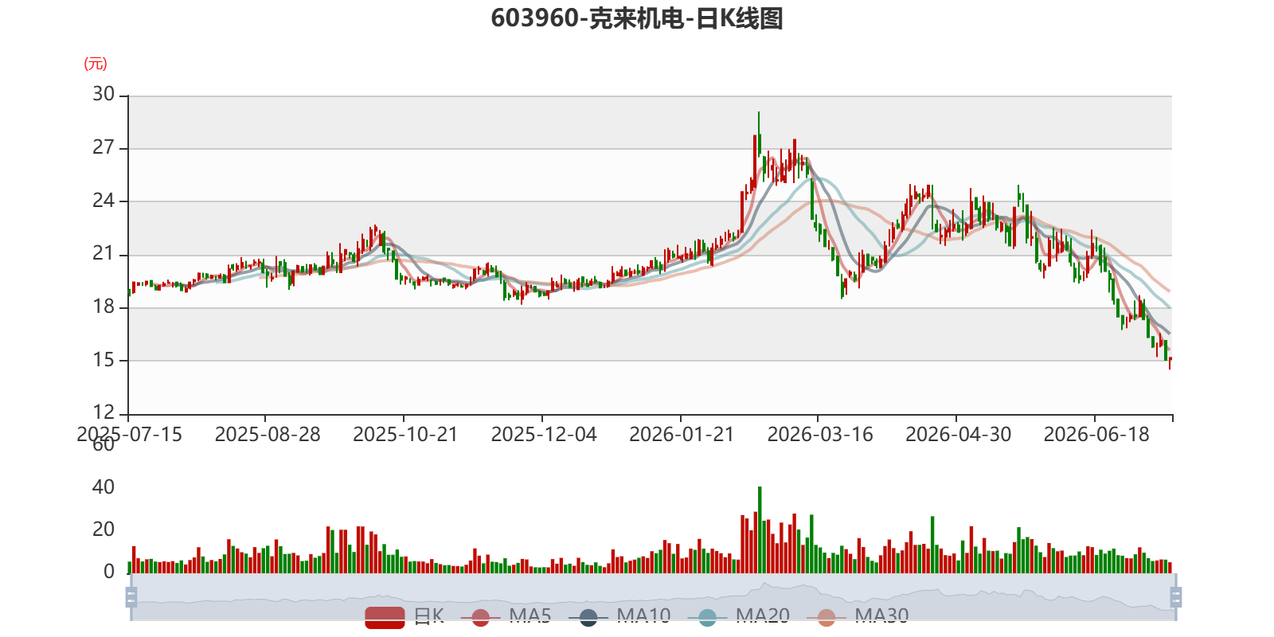
Task: Click the chart title 603960-克来机电-日K线图
Action: [637, 18]
